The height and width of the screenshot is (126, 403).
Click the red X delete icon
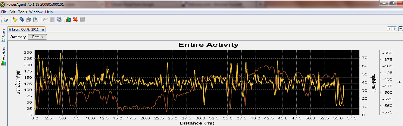[x=75, y=19]
